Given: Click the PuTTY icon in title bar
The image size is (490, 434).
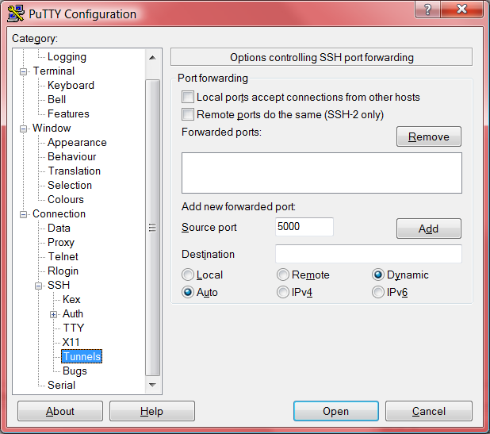Looking at the screenshot, I should coord(16,13).
